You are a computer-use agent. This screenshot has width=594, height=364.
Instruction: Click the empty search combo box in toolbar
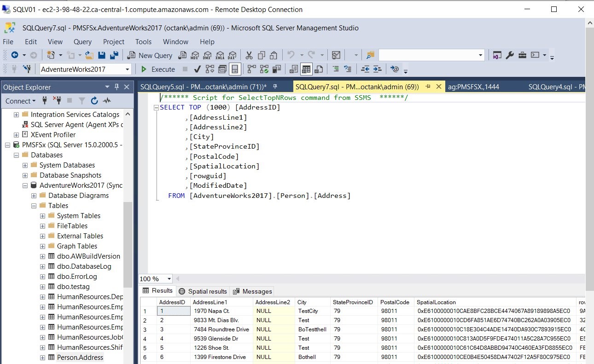[431, 55]
